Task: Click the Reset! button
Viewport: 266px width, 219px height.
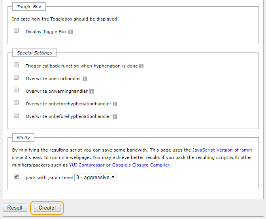Action: [x=15, y=208]
